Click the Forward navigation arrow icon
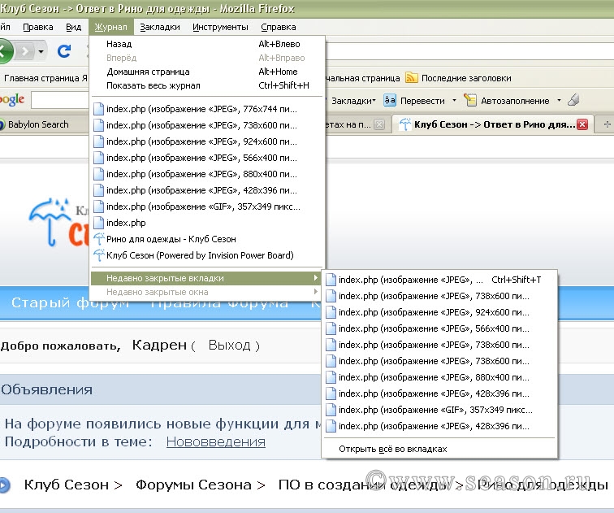The height and width of the screenshot is (513, 614). pyautogui.click(x=24, y=51)
